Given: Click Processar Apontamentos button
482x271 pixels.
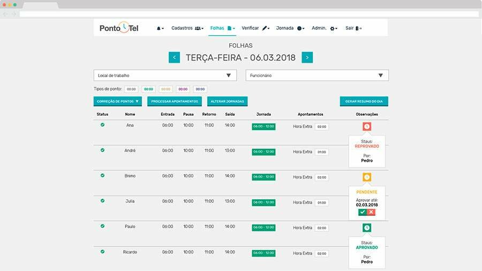Looking at the screenshot, I should tap(175, 101).
